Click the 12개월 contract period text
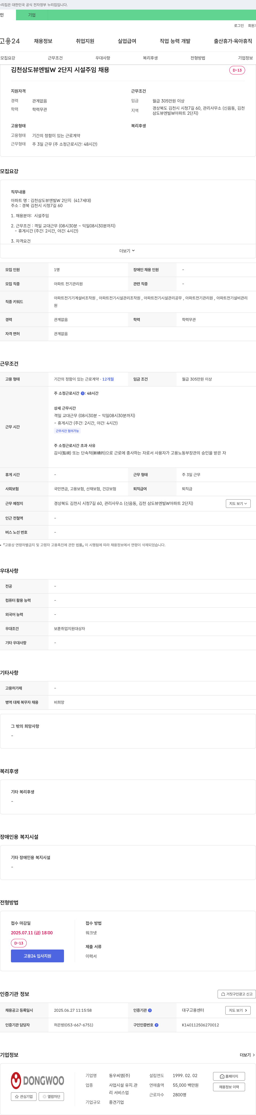256x1115 pixels. click(108, 379)
